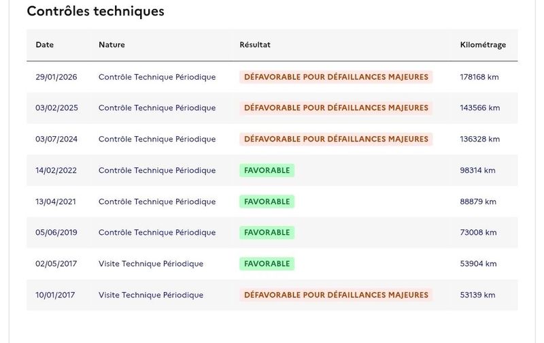
Task: Click the Date column header
Action: coord(44,44)
